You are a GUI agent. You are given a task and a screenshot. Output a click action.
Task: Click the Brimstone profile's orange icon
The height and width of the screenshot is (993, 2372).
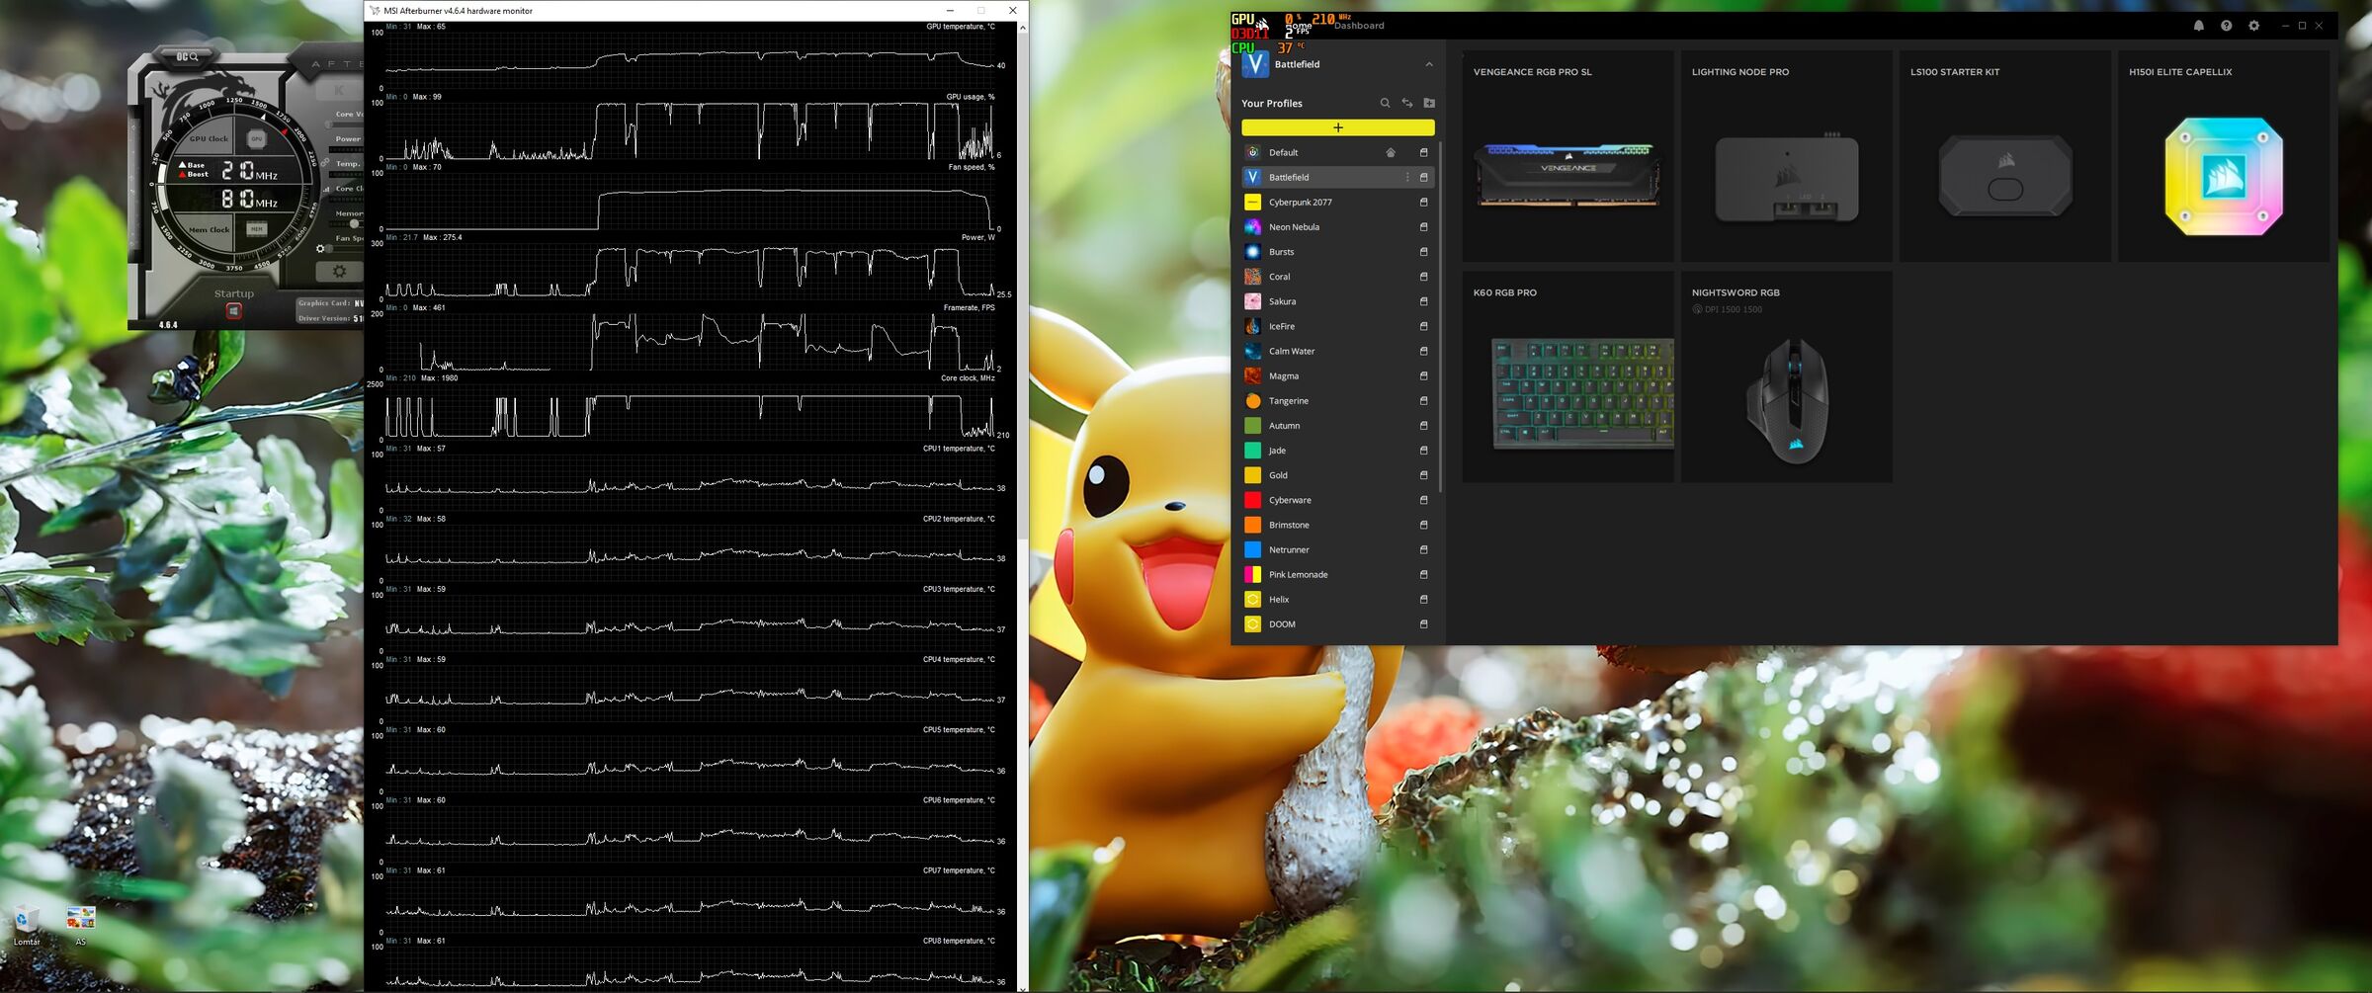(1252, 525)
